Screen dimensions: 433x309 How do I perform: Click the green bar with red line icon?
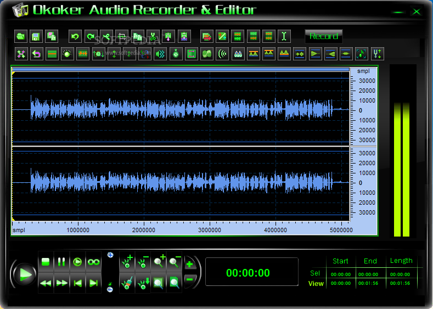[x=52, y=54]
